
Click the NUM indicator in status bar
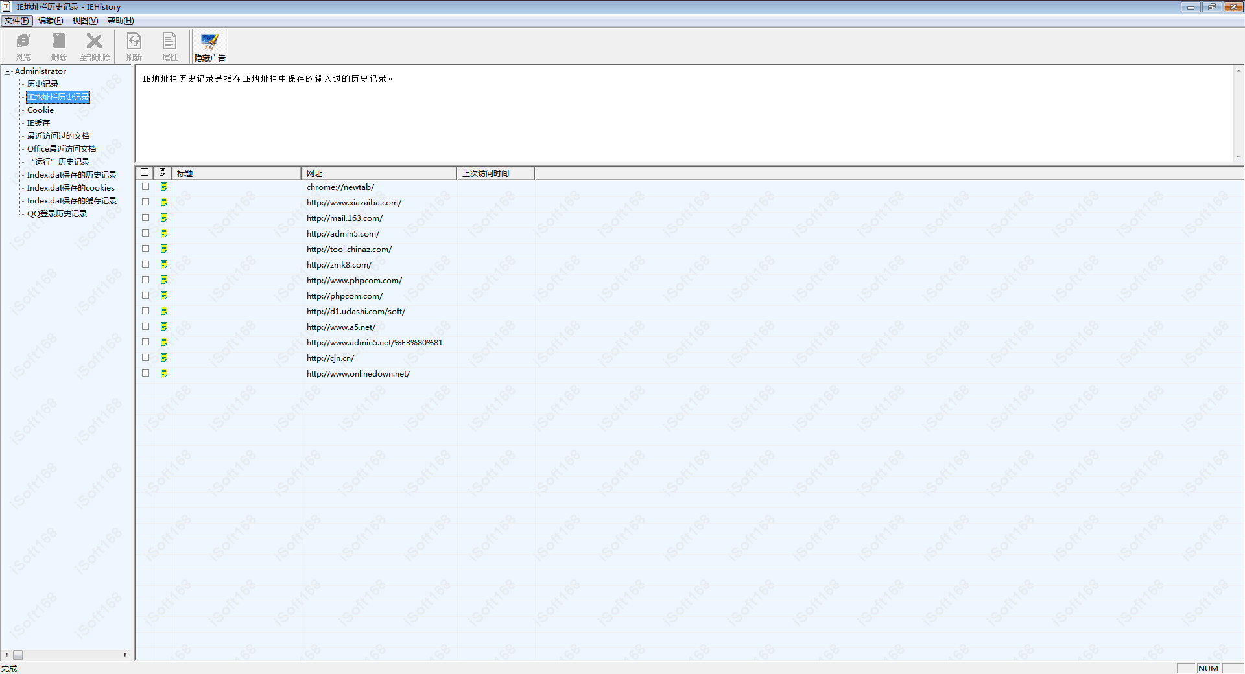[x=1208, y=668]
